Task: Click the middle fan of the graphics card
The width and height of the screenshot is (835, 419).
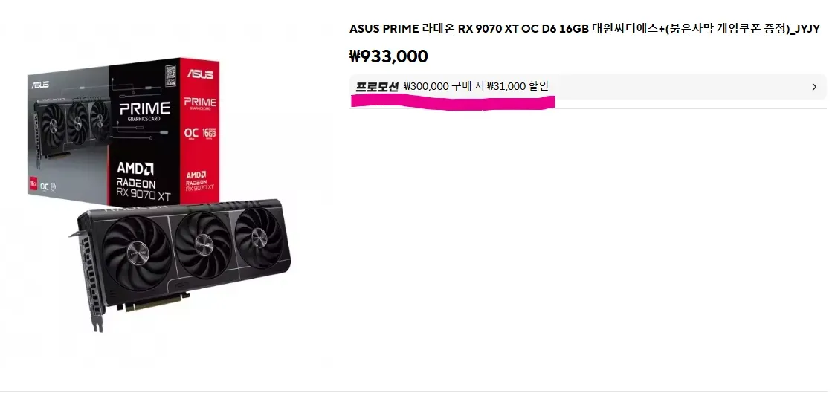Action: (x=203, y=245)
